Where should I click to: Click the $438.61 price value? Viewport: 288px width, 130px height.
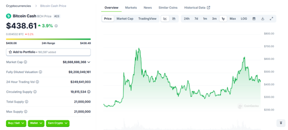click(21, 26)
